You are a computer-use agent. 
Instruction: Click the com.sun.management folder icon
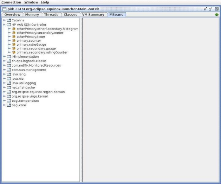click(x=9, y=70)
